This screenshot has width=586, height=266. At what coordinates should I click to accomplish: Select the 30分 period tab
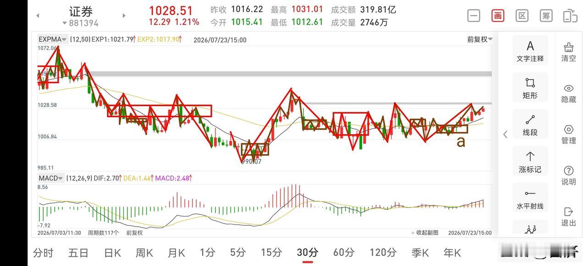tap(307, 252)
